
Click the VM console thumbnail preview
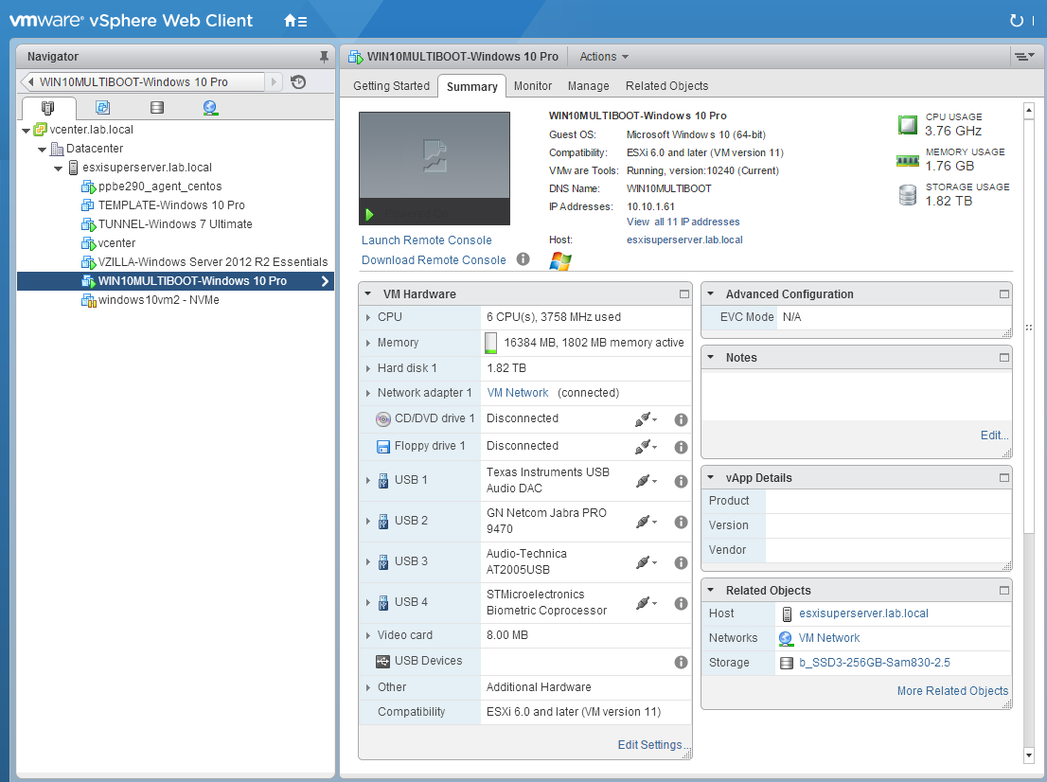click(x=435, y=169)
